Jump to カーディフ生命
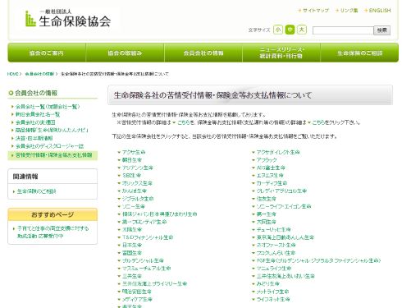402x308 pixels. (272, 183)
